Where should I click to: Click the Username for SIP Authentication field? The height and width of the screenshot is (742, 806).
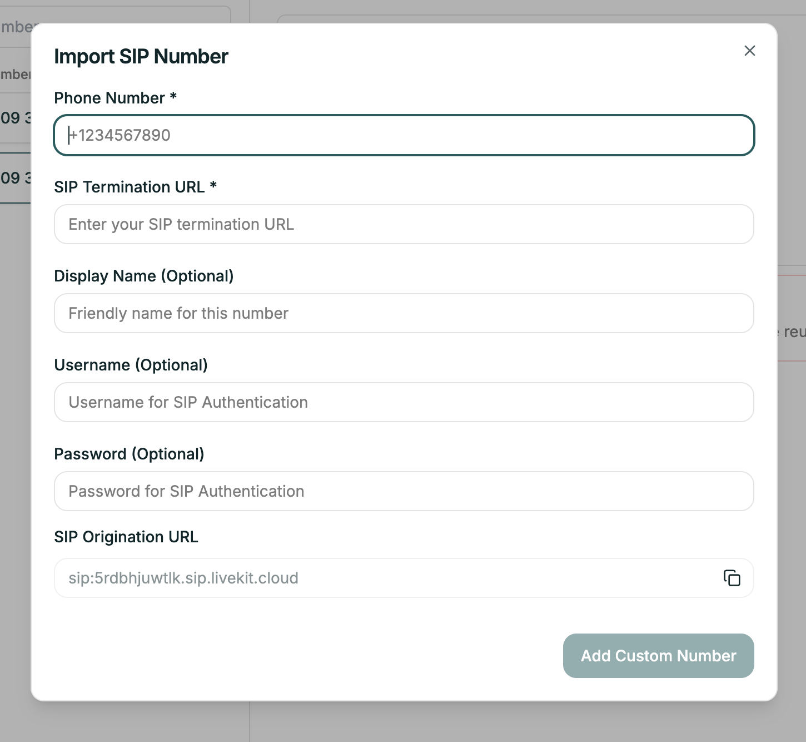click(x=404, y=402)
